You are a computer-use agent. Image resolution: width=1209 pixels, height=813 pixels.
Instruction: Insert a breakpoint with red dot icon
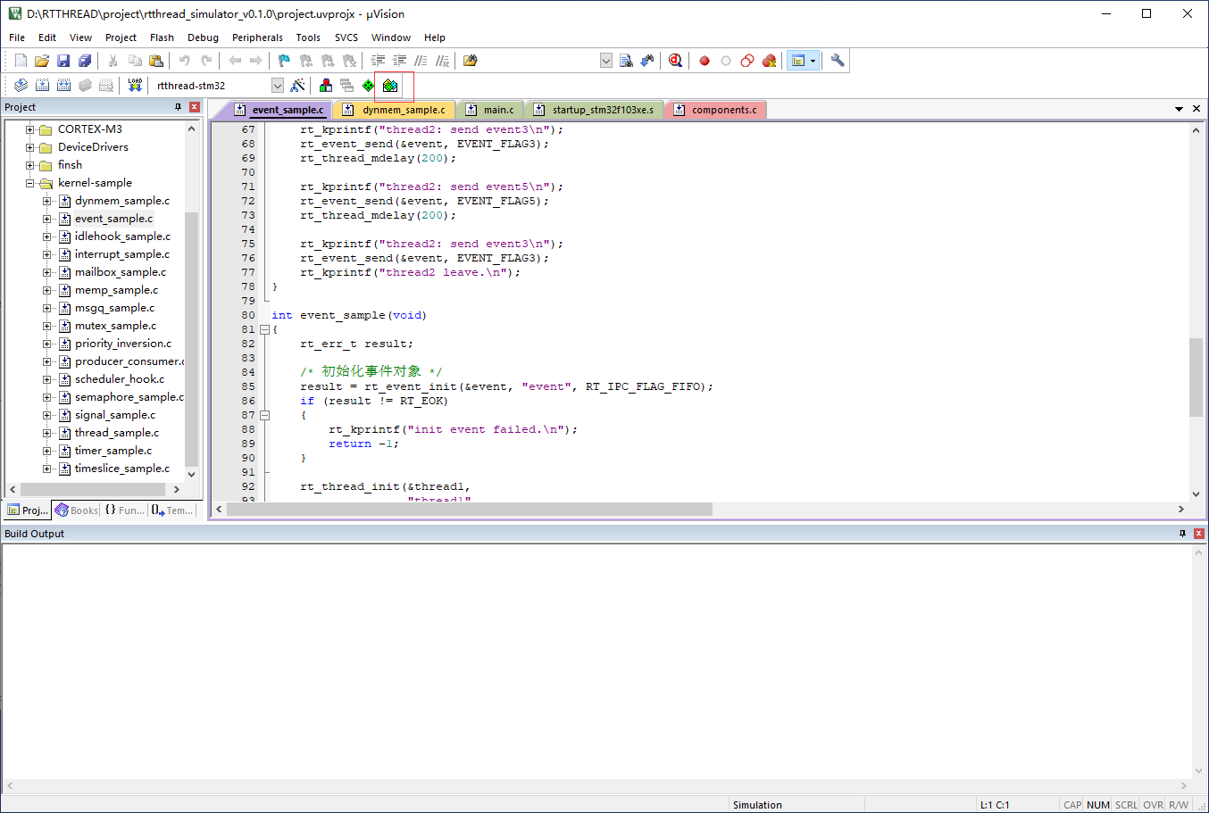pyautogui.click(x=705, y=61)
